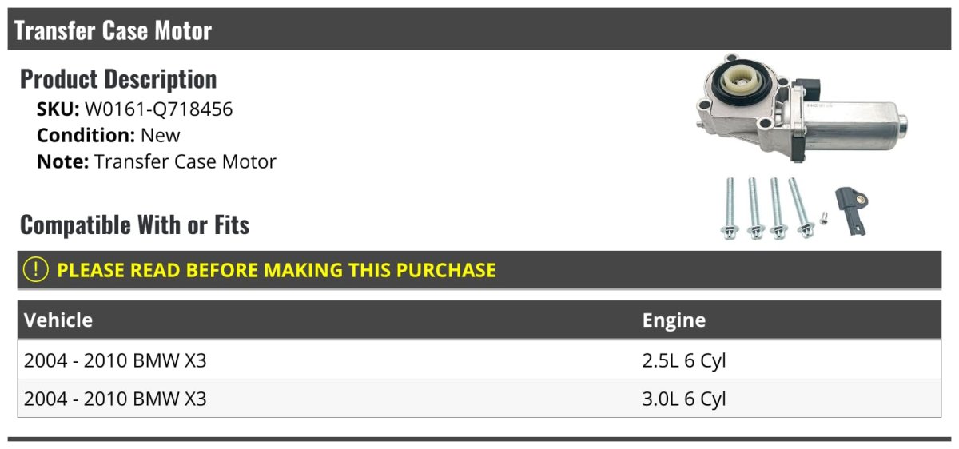959x449 pixels.
Task: Open the PLEASE READ BEFORE MAKING THIS PURCHASE notice
Action: [x=277, y=270]
